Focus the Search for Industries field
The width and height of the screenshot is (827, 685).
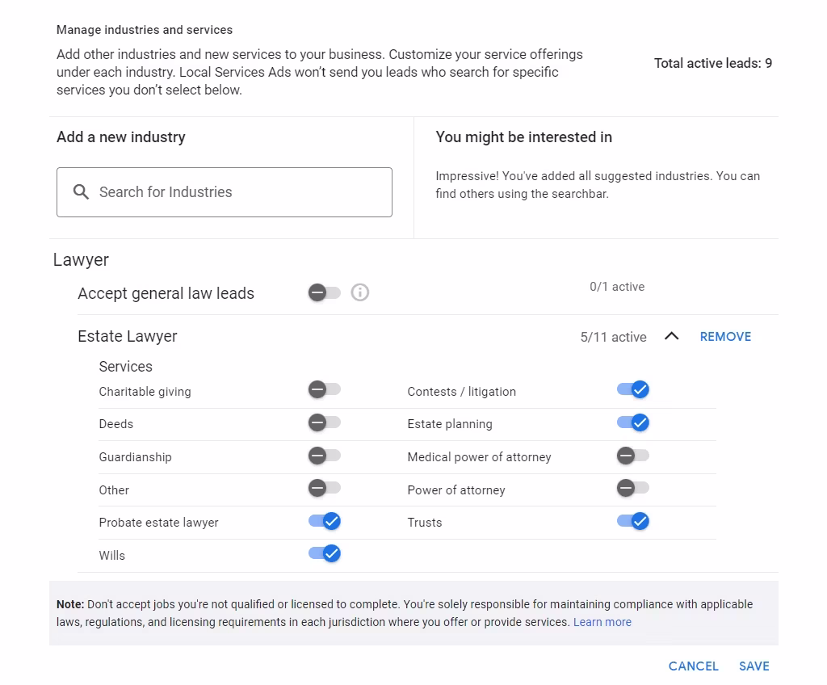pos(225,192)
